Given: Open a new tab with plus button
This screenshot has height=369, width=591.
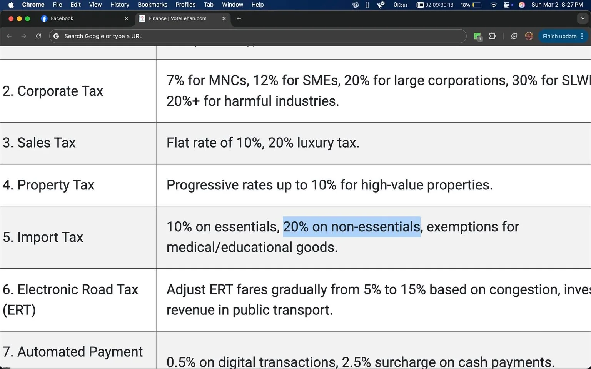Looking at the screenshot, I should click(x=239, y=18).
